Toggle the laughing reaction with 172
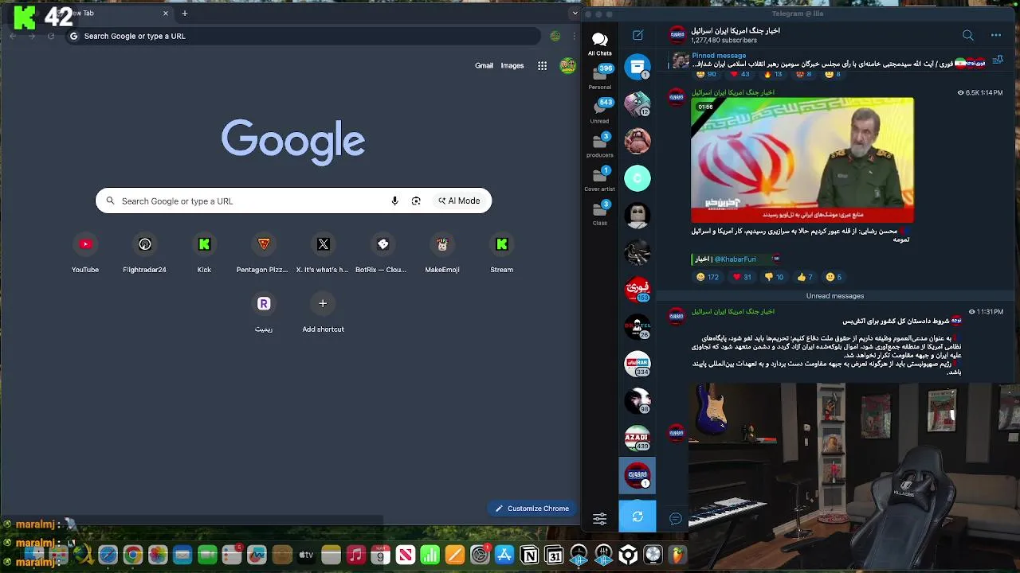 click(707, 277)
